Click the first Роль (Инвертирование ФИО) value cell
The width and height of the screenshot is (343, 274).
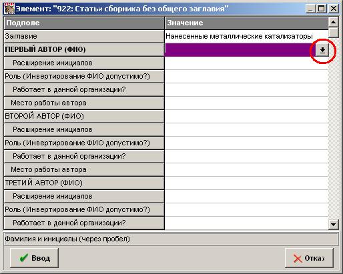coord(246,76)
